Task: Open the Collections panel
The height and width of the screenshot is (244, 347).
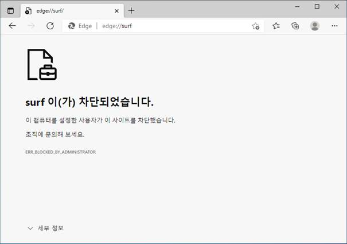Action: click(295, 26)
